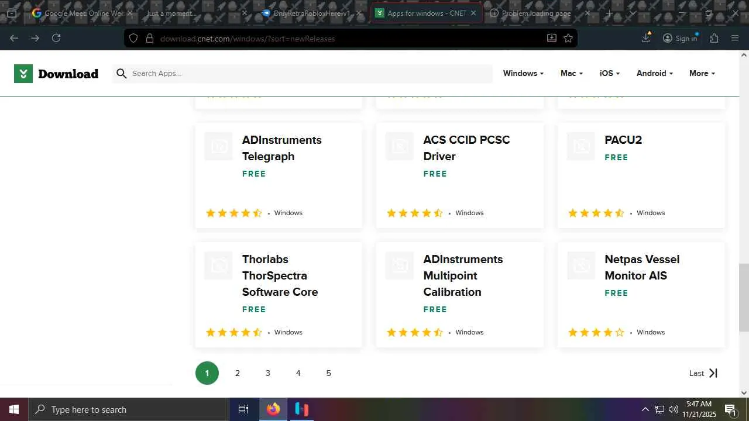
Task: Go to page 4 of results
Action: pos(298,373)
